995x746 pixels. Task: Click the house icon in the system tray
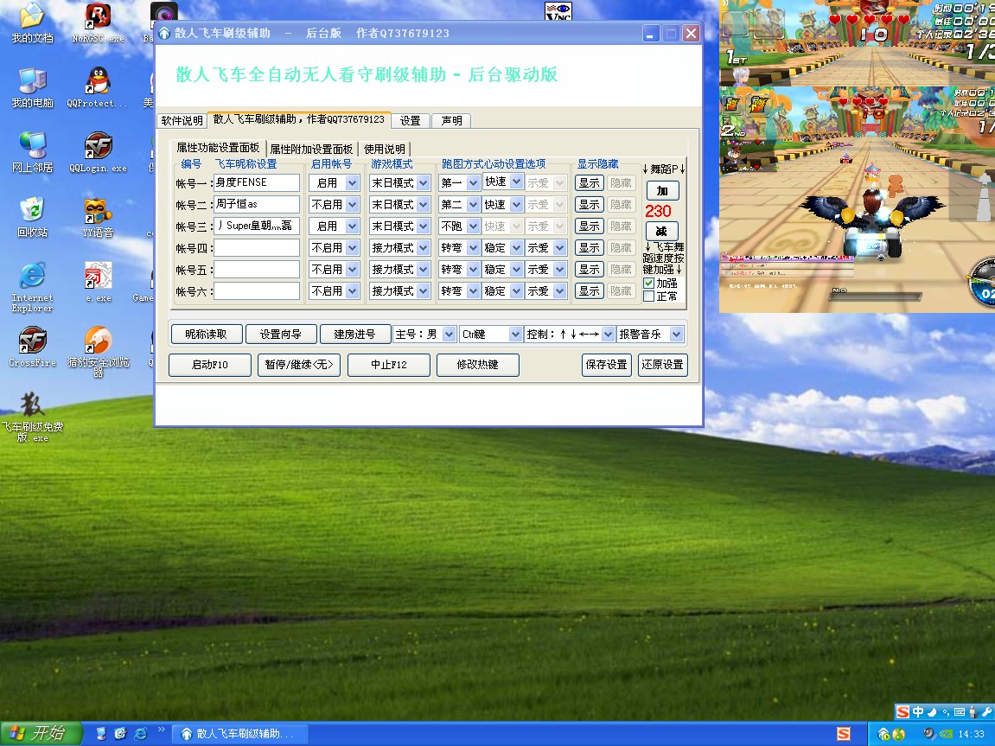883,734
